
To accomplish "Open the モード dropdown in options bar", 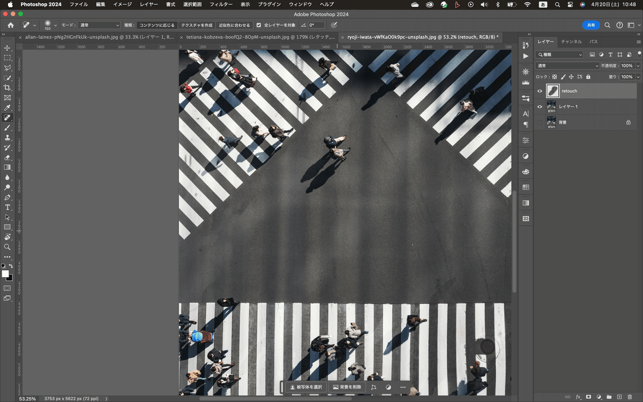I will pyautogui.click(x=99, y=25).
